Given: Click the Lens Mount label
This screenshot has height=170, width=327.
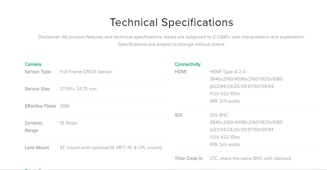Looking at the screenshot, I should [x=37, y=148].
